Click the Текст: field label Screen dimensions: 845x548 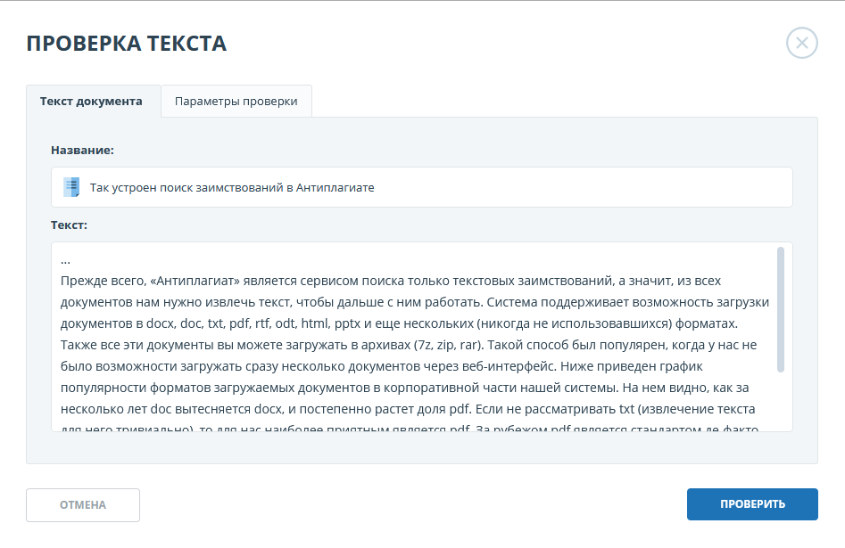[69, 225]
